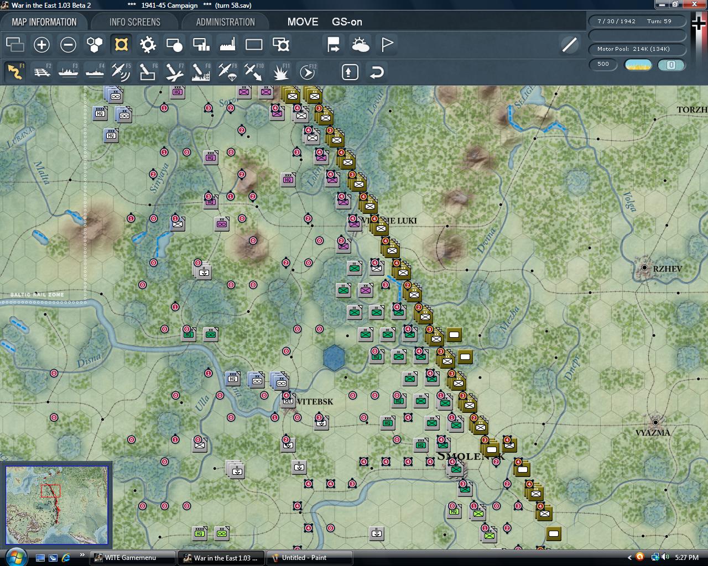Select F10 air transfer mode icon
Viewport: 708px width, 566px height.
254,72
